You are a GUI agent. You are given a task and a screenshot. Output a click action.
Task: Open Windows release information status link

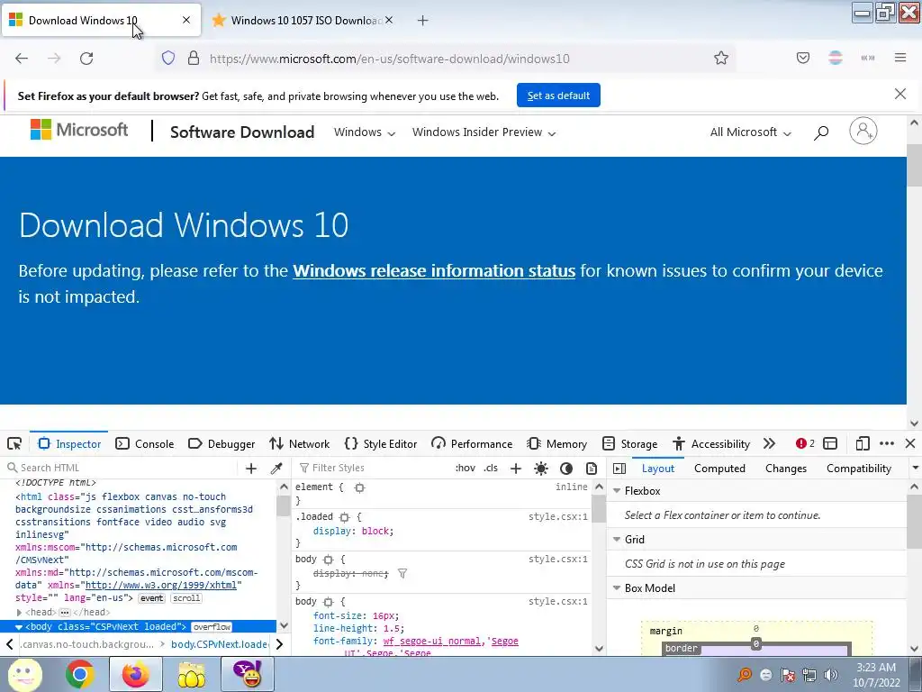click(434, 270)
